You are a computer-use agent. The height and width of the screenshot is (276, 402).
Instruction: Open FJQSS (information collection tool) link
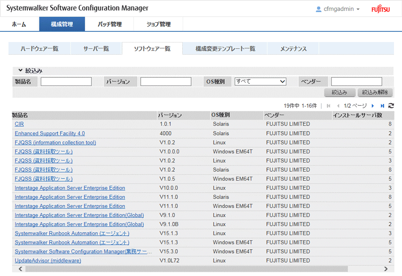click(55, 143)
